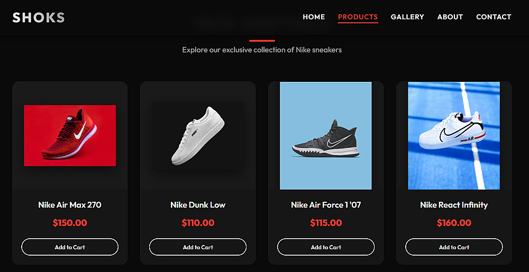
Task: Navigate to the About section
Action: click(x=450, y=17)
